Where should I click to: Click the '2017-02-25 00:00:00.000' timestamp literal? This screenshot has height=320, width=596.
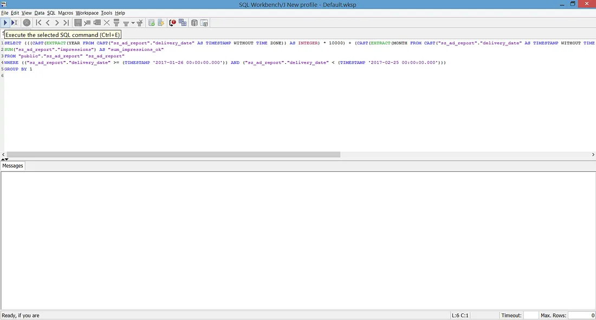(403, 63)
